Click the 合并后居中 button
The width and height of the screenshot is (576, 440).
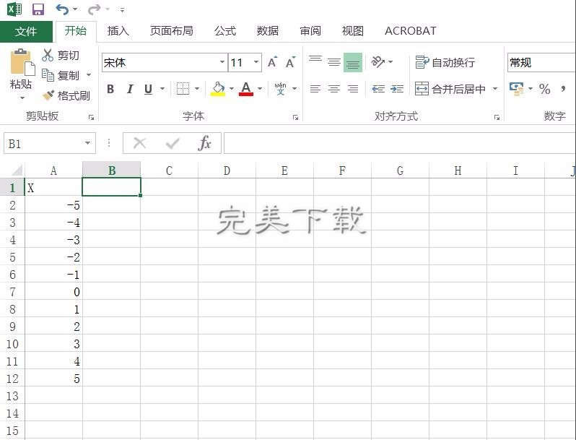450,89
